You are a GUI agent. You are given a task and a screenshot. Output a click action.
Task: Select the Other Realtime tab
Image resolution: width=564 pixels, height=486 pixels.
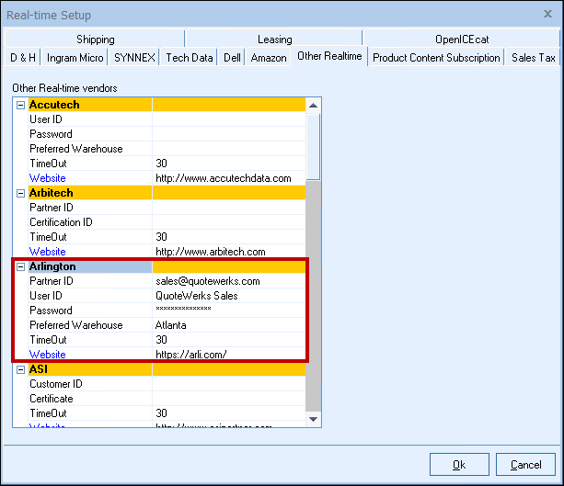click(329, 56)
